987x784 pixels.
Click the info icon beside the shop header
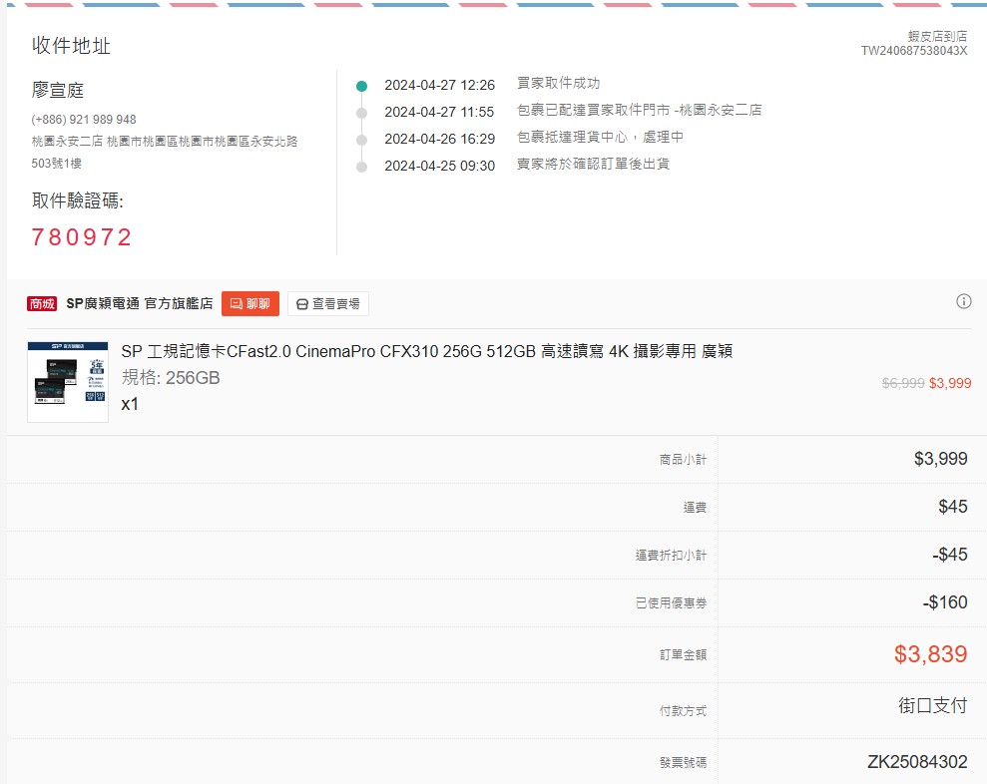[x=963, y=301]
